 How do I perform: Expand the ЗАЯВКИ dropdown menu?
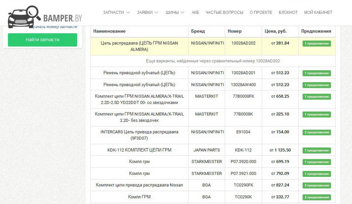(147, 12)
